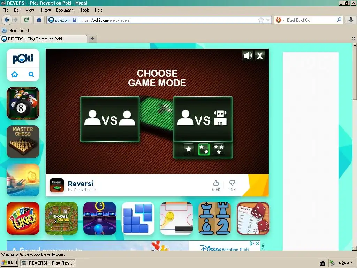Open the 8 Ball pool game thumbnail

point(23,103)
